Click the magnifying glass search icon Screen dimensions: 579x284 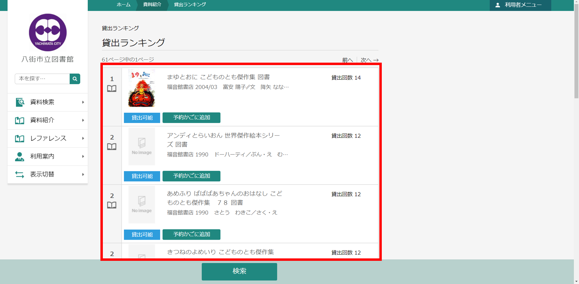pyautogui.click(x=75, y=79)
